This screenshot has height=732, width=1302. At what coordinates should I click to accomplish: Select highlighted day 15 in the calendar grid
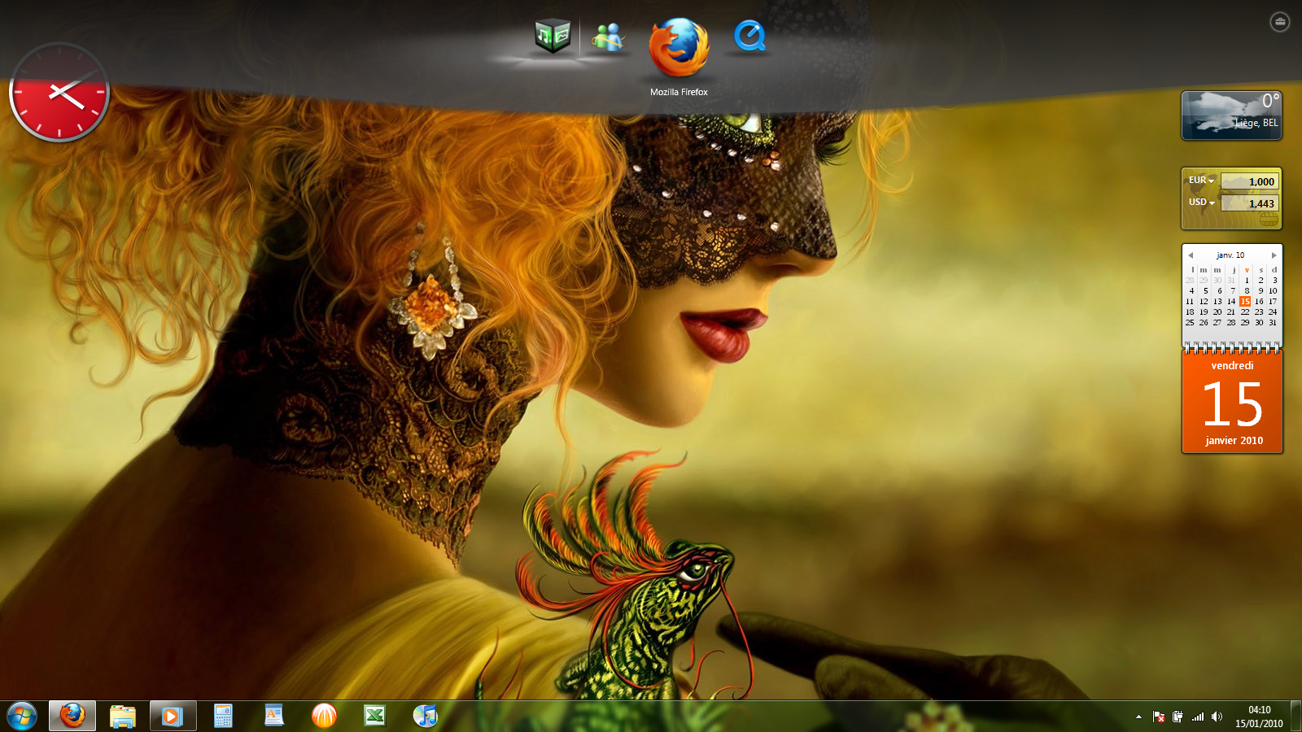[x=1245, y=302]
